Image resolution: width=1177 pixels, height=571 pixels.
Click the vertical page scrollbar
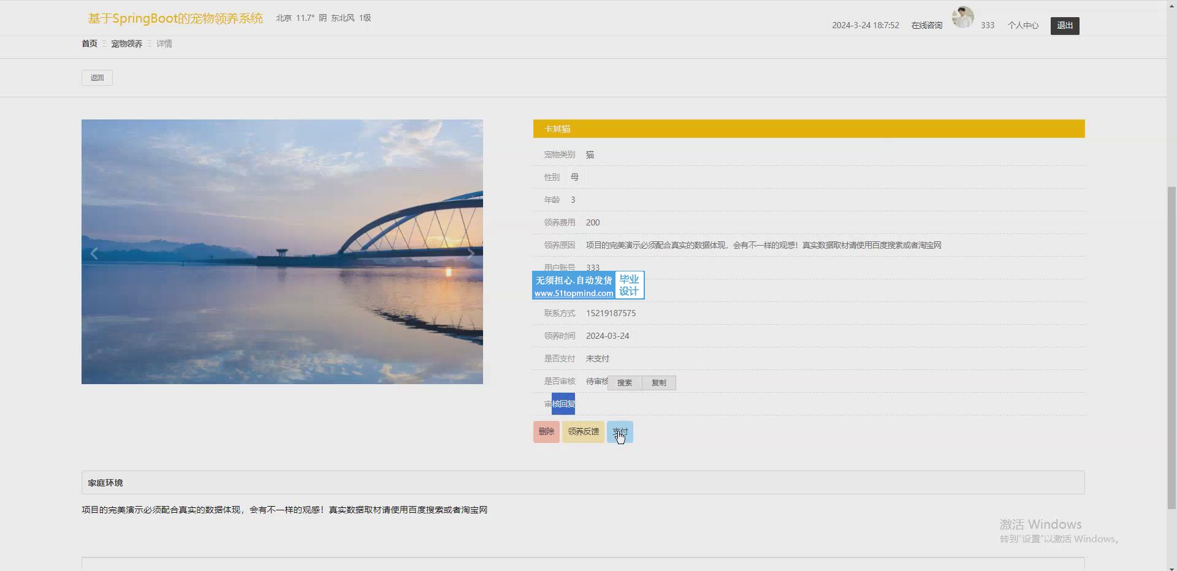1171,348
